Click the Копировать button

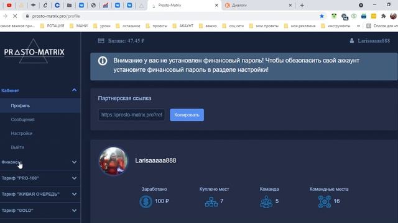click(x=187, y=115)
